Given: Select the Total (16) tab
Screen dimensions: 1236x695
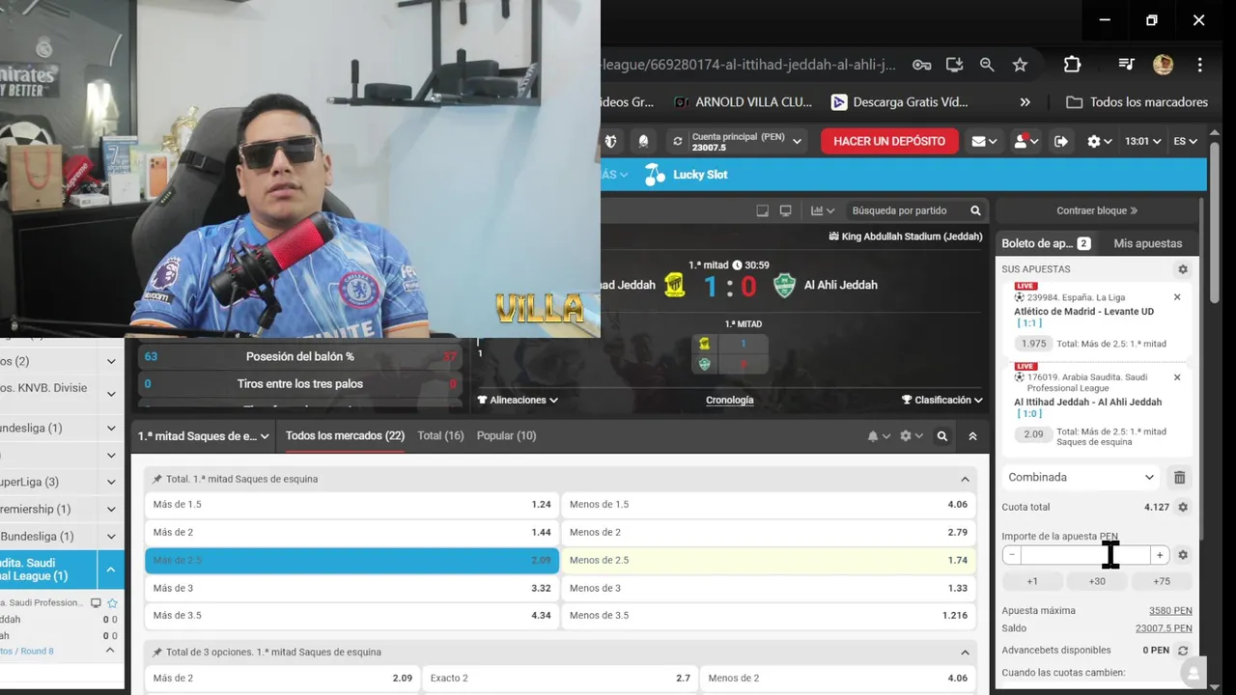Looking at the screenshot, I should 440,436.
